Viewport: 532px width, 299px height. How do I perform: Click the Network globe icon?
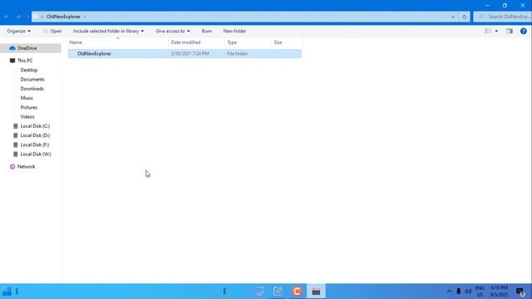(12, 166)
